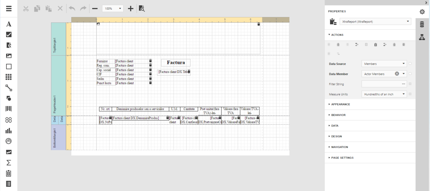
Task: Select the Bar Code tool
Action: pos(9,109)
